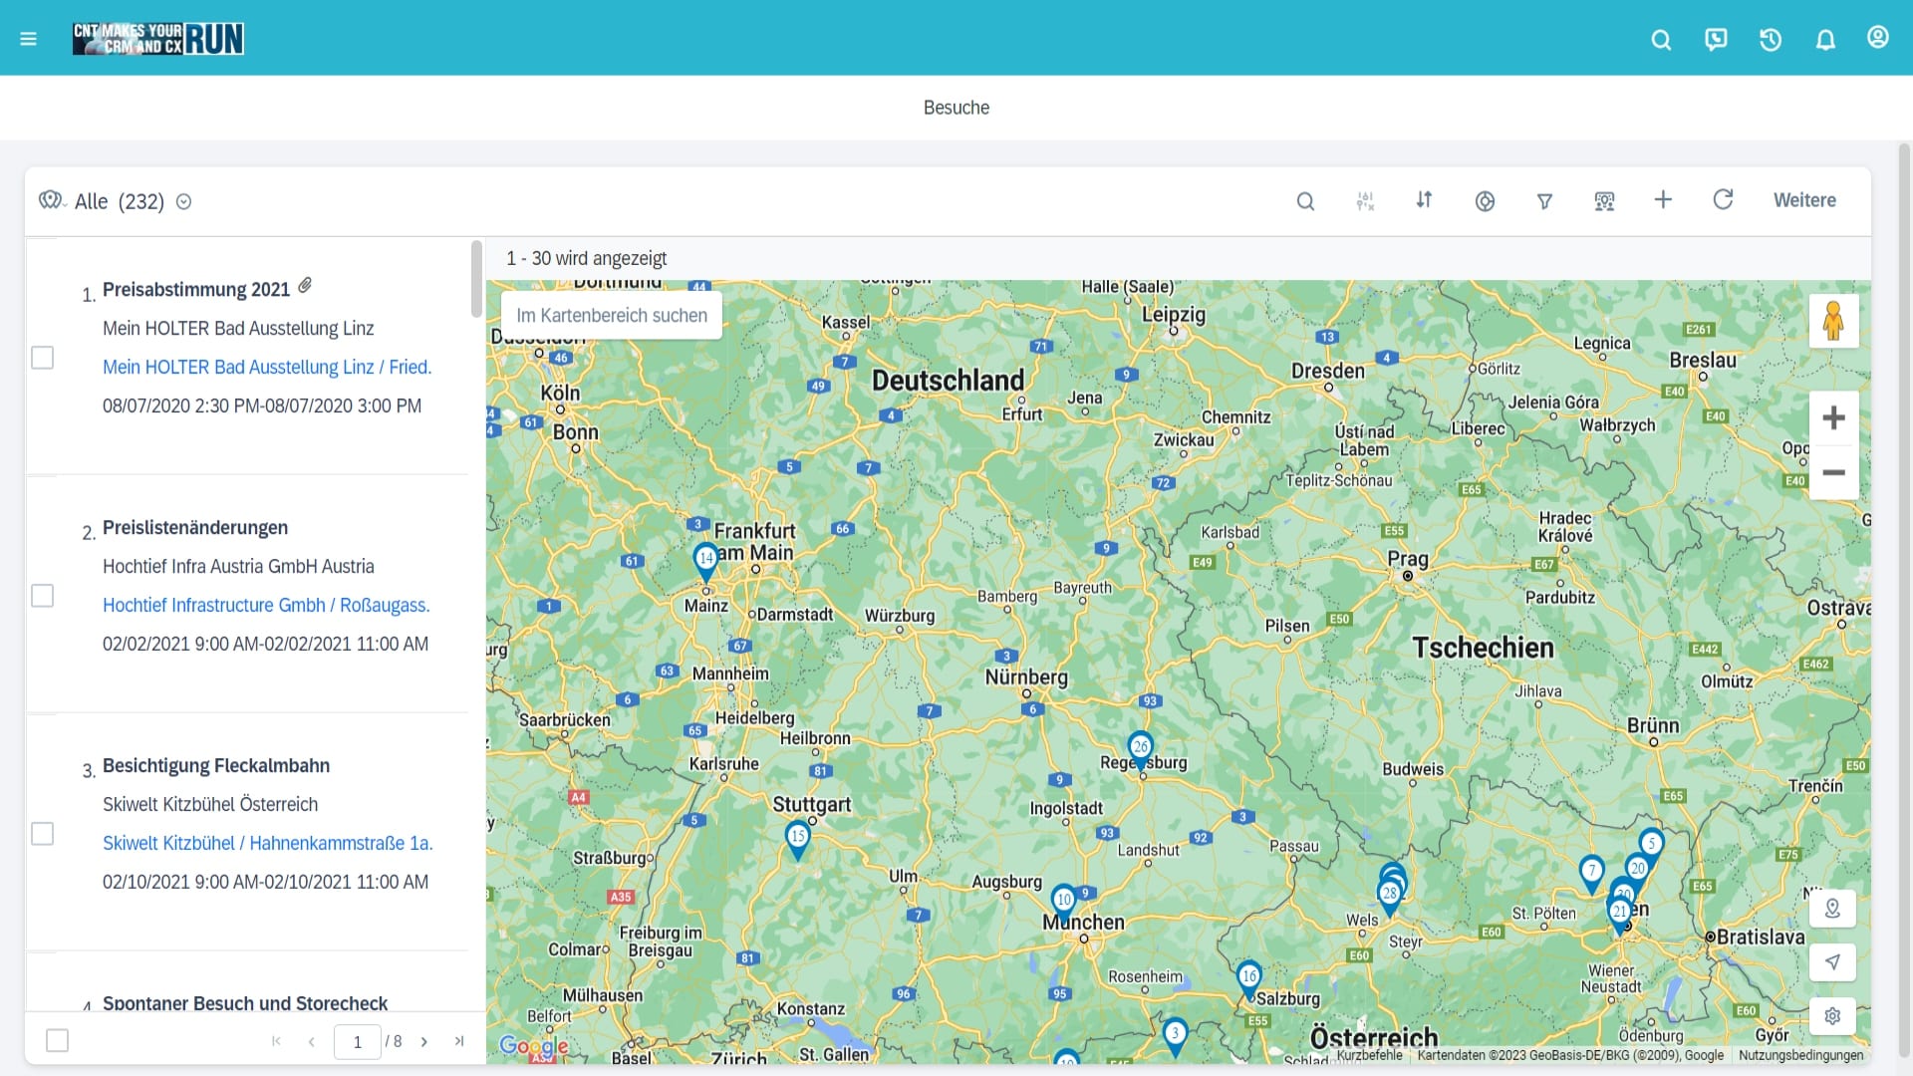Open Kurzbefehle map shortcuts
Image resolution: width=1913 pixels, height=1076 pixels.
click(1369, 1056)
